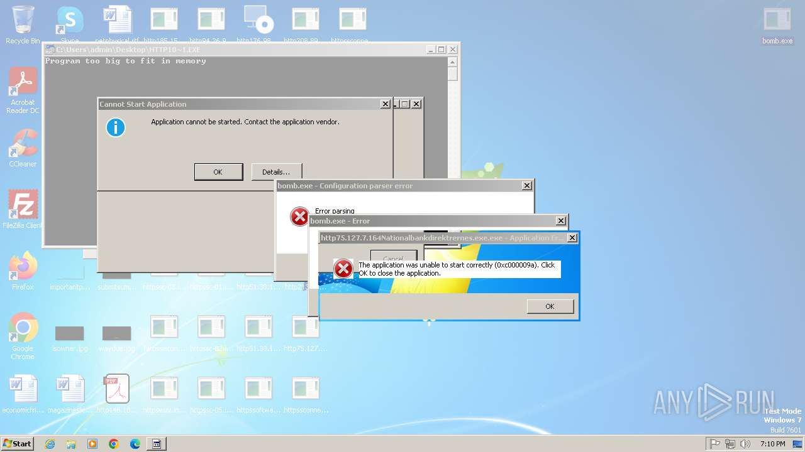Select the http146.10 PDF file icon
This screenshot has height=452, width=805.
(x=117, y=394)
